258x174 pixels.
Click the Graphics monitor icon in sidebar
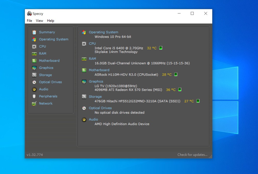pyautogui.click(x=34, y=68)
